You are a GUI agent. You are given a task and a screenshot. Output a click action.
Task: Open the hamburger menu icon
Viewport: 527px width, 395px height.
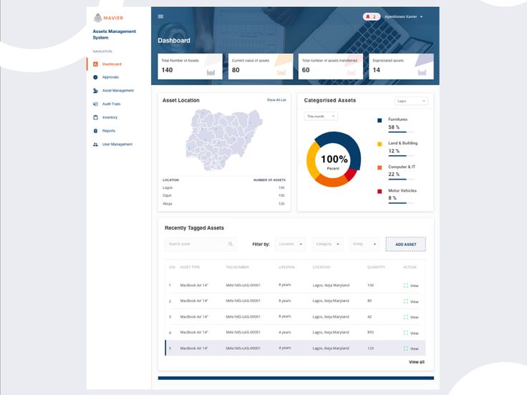160,16
